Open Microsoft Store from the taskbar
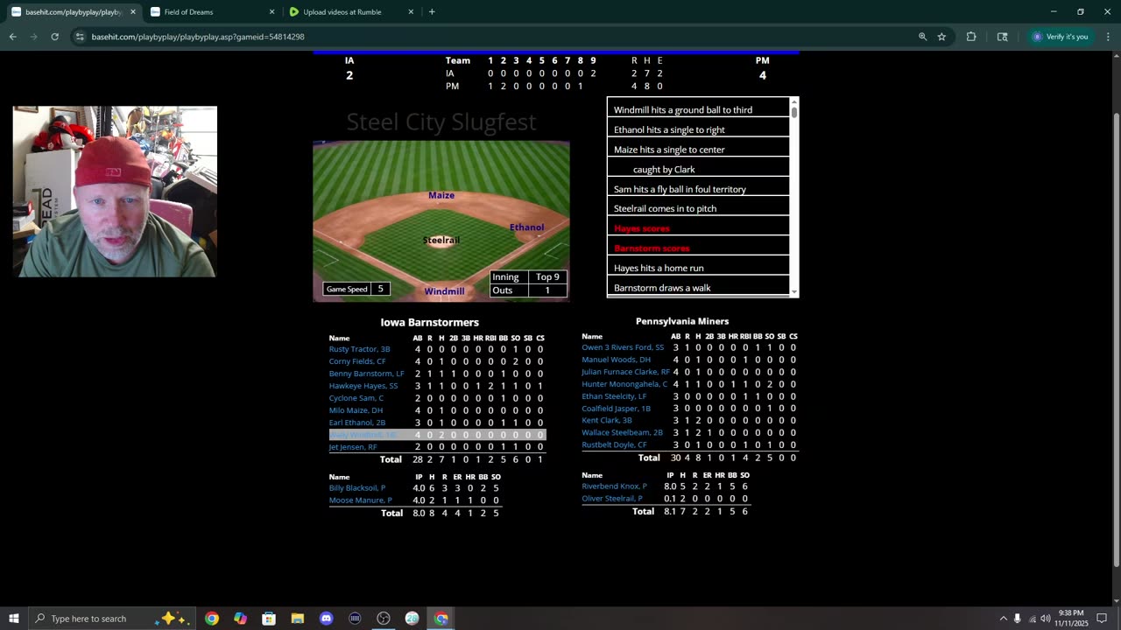This screenshot has height=630, width=1121. click(x=269, y=619)
